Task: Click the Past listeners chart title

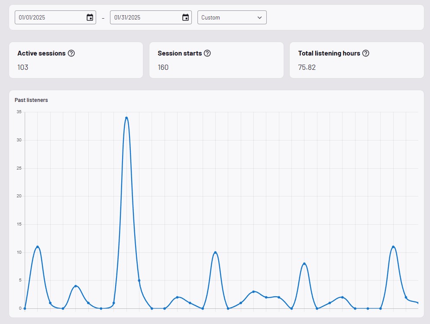Action: pos(31,100)
